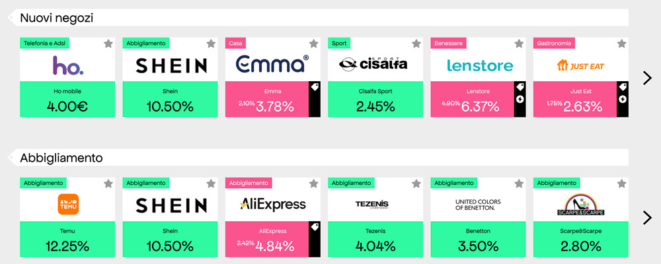This screenshot has width=661, height=264.
Task: Click the coupon tag icon on Emma
Action: pos(314,87)
